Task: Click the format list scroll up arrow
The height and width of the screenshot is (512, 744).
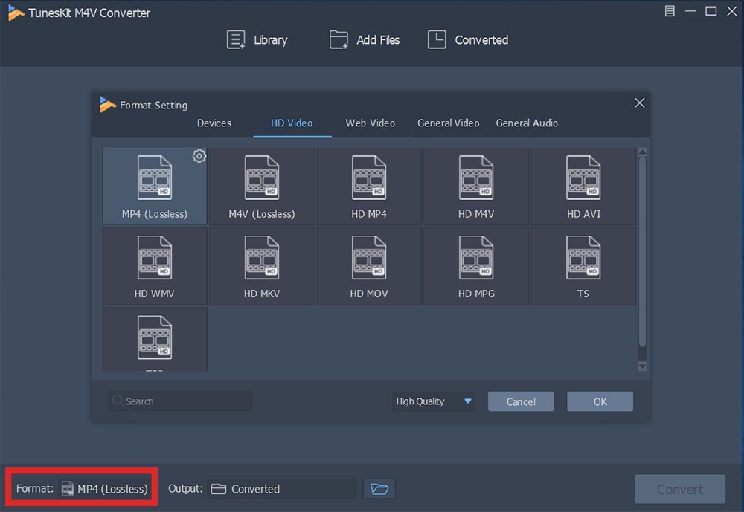Action: tap(643, 152)
